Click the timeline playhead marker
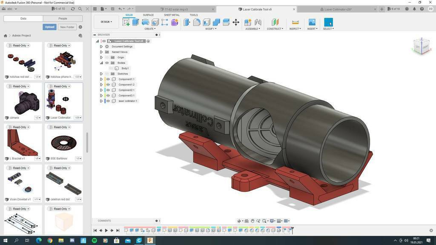The image size is (436, 245). [292, 230]
